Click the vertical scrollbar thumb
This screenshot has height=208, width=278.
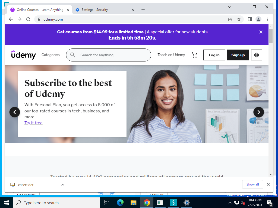pos(271,36)
